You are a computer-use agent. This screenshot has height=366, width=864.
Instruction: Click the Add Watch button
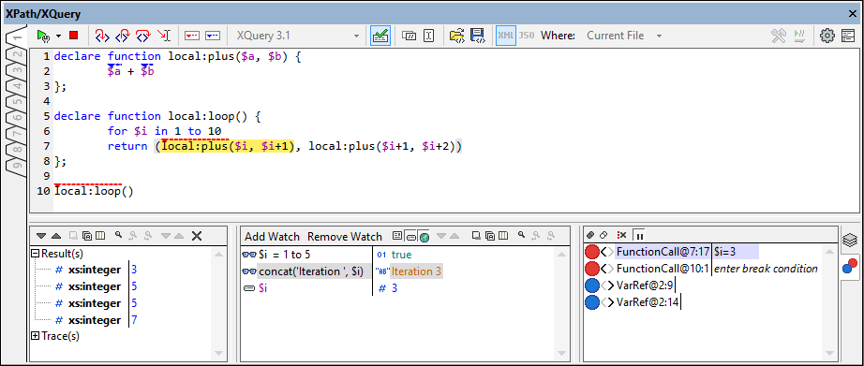click(x=272, y=237)
